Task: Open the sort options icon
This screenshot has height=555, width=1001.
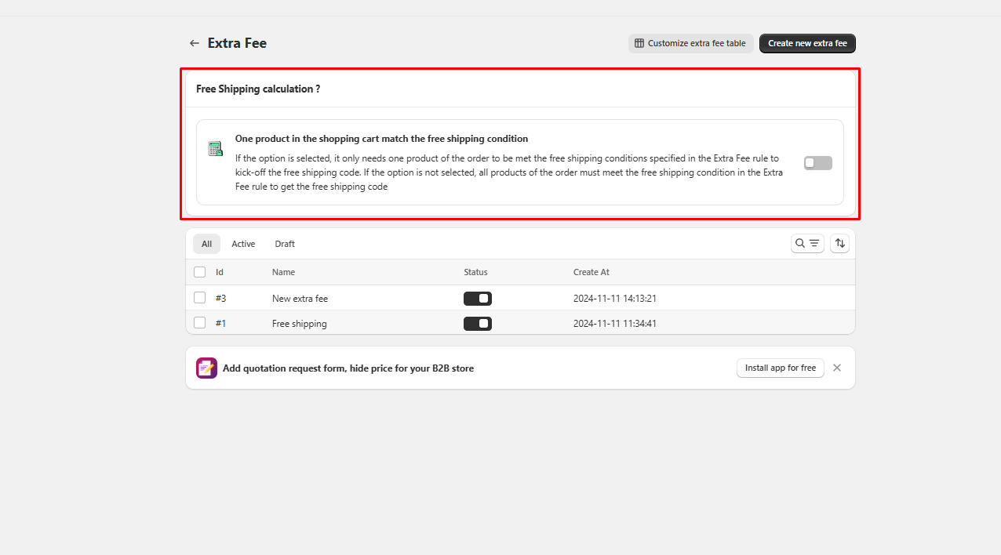Action: 839,244
